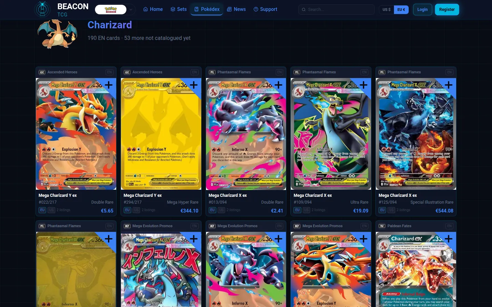Add Paldean Fates Charizard ex with plus icon
The width and height of the screenshot is (492, 307).
click(449, 239)
